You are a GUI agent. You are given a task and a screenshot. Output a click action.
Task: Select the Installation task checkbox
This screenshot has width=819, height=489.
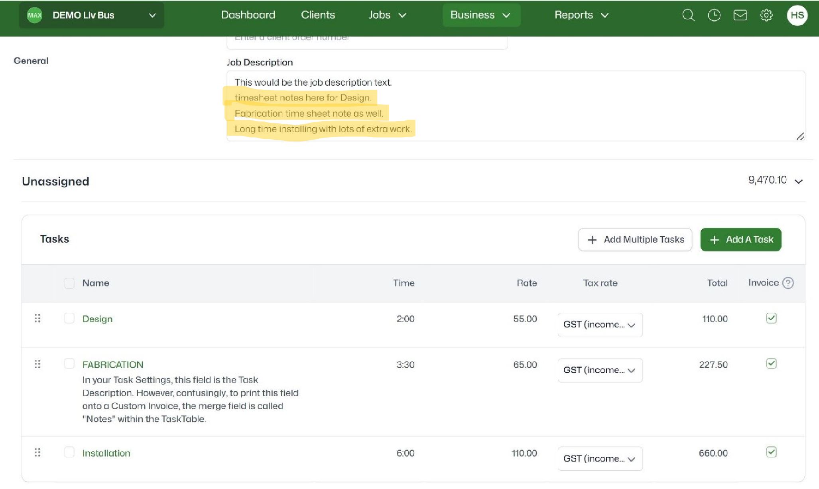coord(69,452)
